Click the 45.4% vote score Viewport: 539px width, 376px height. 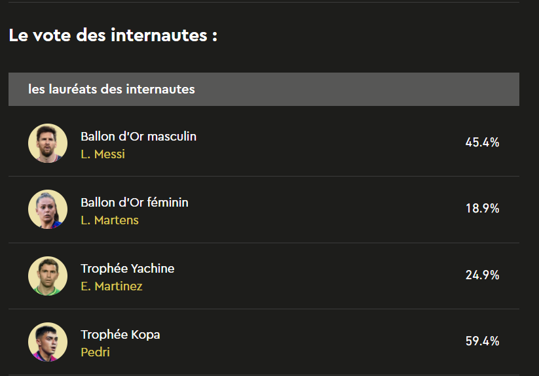click(482, 143)
